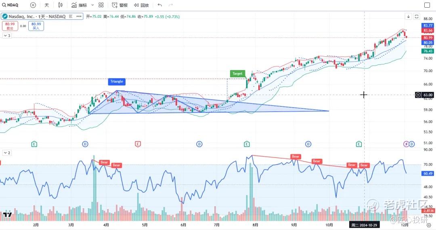
Task: Select the green Target label
Action: pos(237,74)
